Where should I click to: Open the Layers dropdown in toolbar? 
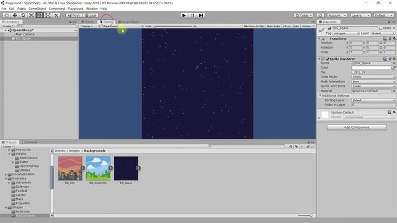pyautogui.click(x=360, y=15)
